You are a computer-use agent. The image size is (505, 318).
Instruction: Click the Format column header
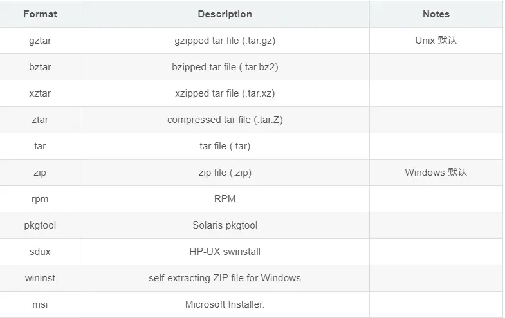click(40, 14)
